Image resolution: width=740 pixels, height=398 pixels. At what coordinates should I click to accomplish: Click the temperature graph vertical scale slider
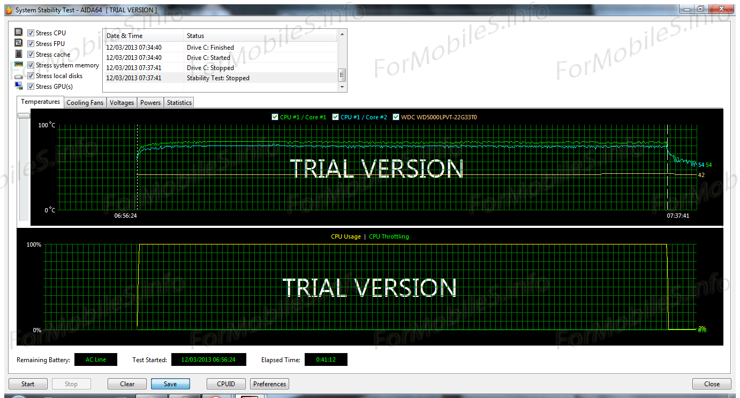24,116
